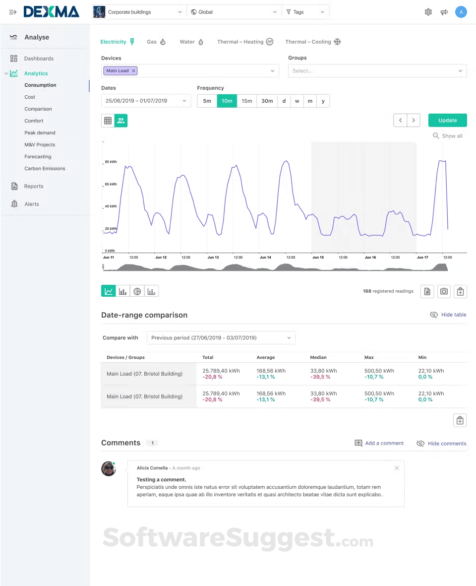Switch to grid view above the chart
Screen dimensions: 476x586
tap(107, 120)
